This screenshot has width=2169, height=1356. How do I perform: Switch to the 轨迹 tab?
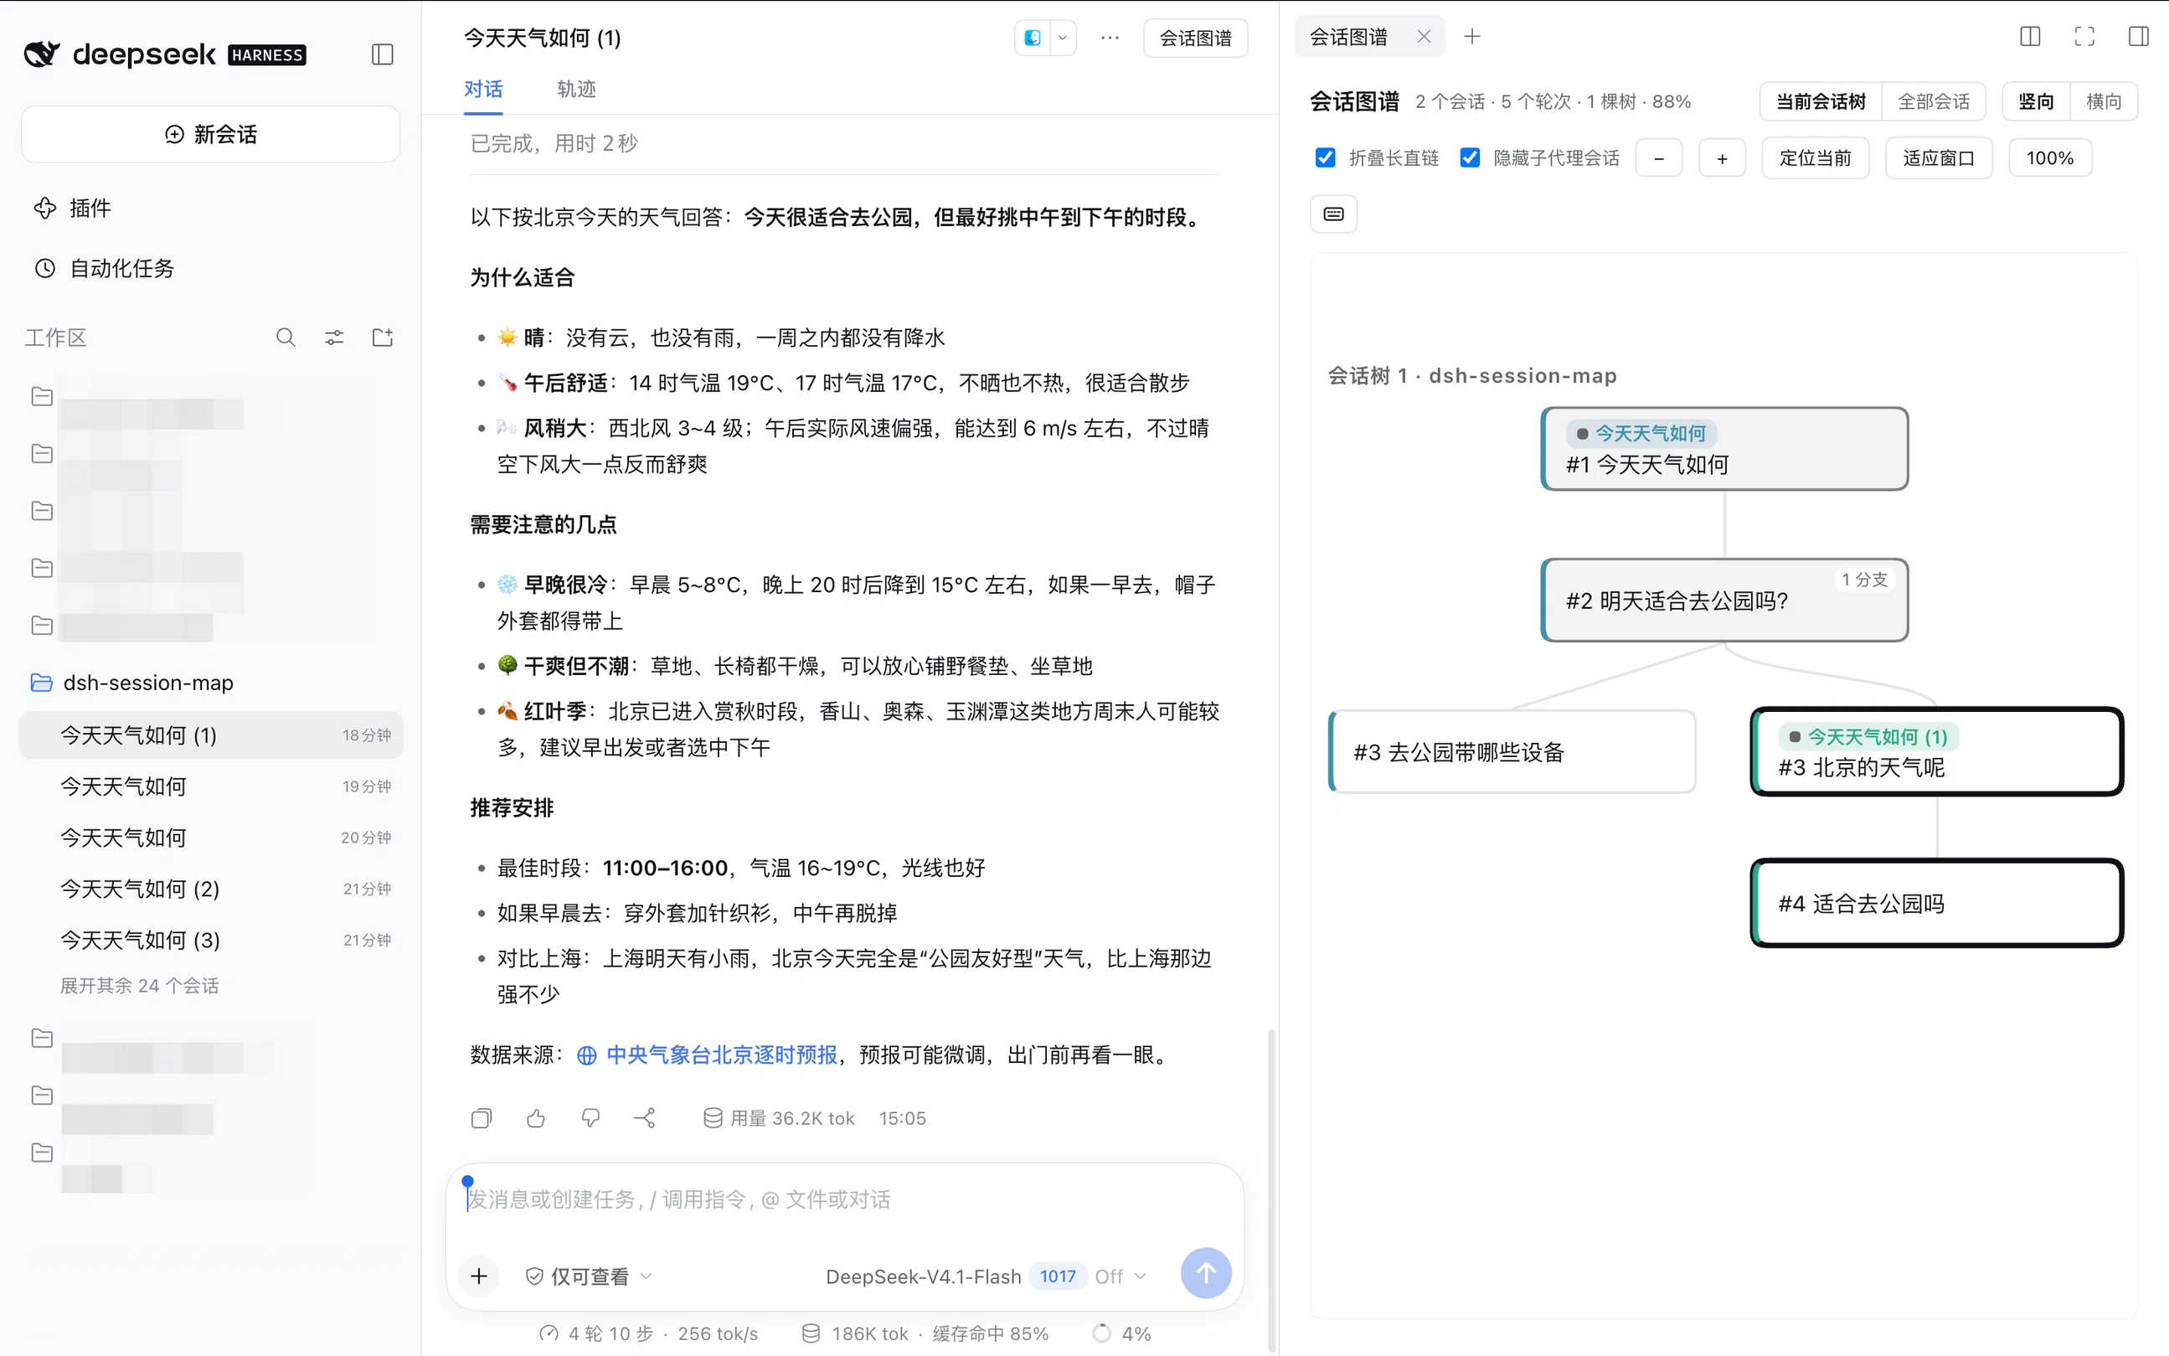click(575, 89)
